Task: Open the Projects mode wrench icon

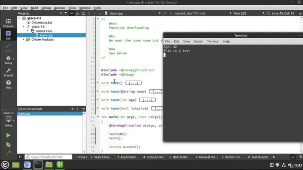Action: (9, 72)
